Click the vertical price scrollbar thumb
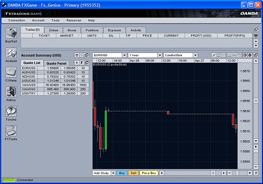 click(256, 101)
